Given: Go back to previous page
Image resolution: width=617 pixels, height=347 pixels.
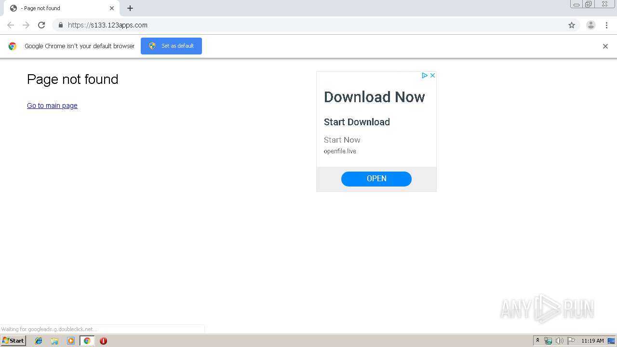Looking at the screenshot, I should [x=11, y=25].
